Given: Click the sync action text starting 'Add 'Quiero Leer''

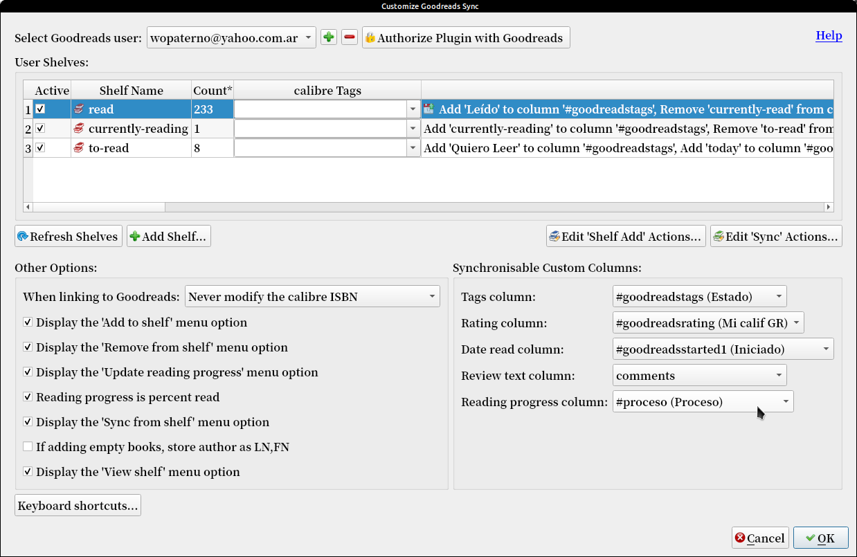Looking at the screenshot, I should (628, 148).
